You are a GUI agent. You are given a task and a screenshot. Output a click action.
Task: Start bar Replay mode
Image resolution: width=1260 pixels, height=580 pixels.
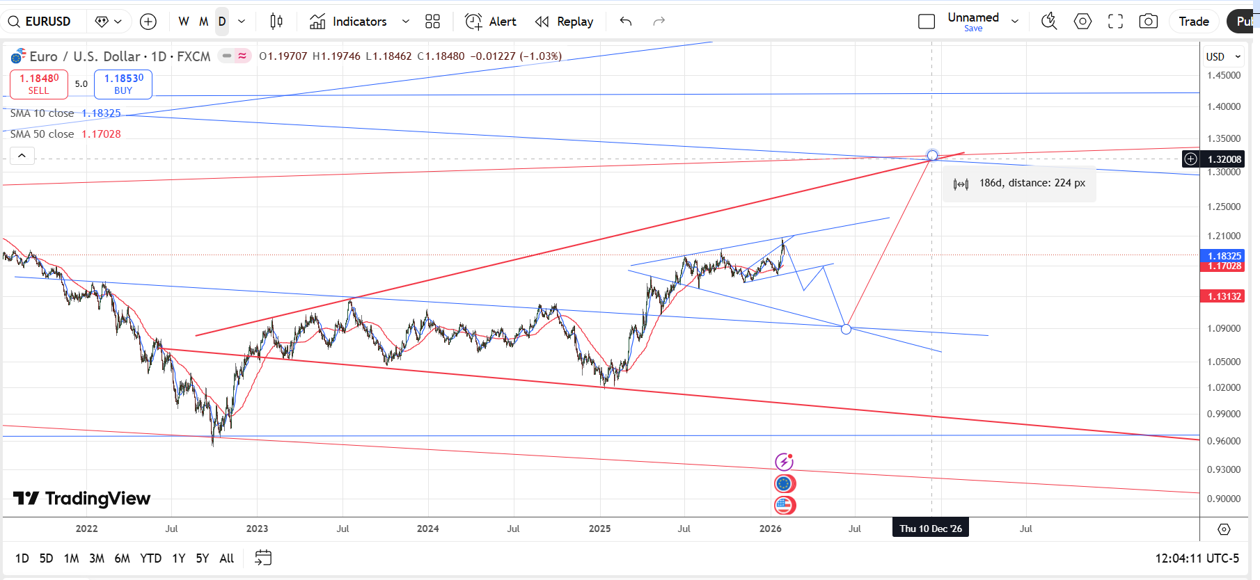pos(565,22)
